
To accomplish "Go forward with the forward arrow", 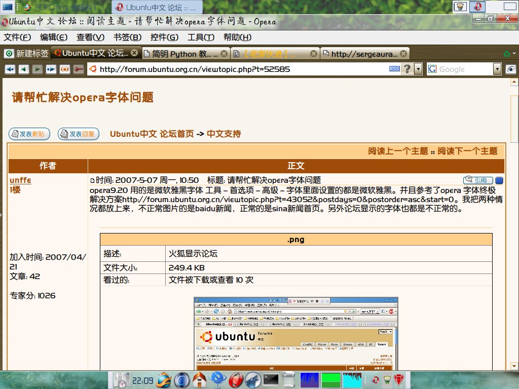I will click(37, 69).
